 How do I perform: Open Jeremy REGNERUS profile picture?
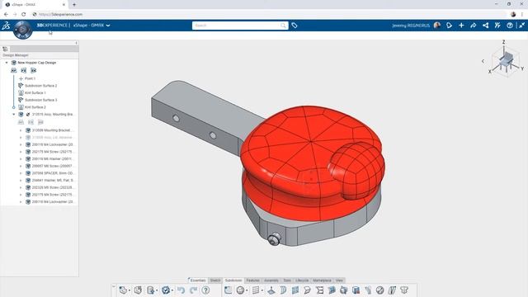(437, 26)
